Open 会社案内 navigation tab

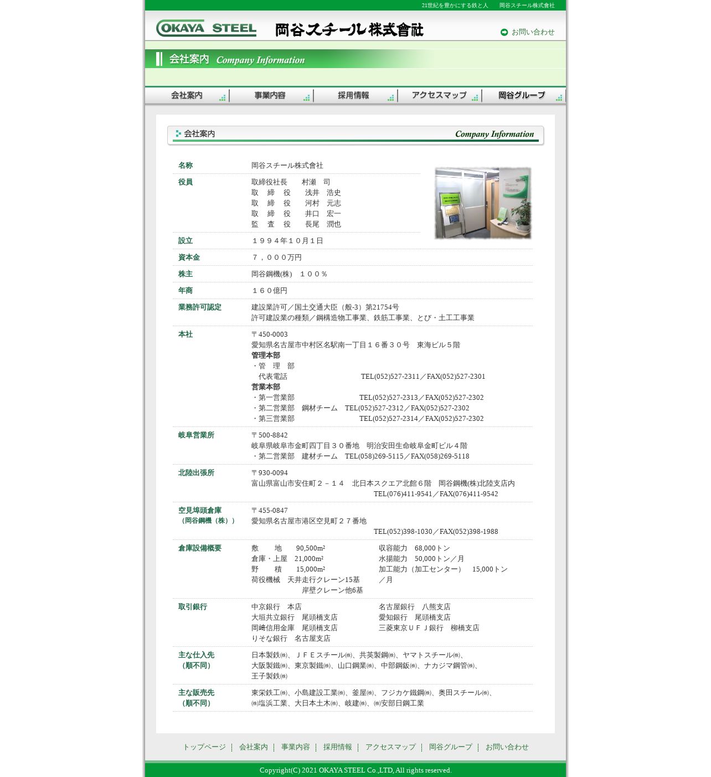coord(187,95)
